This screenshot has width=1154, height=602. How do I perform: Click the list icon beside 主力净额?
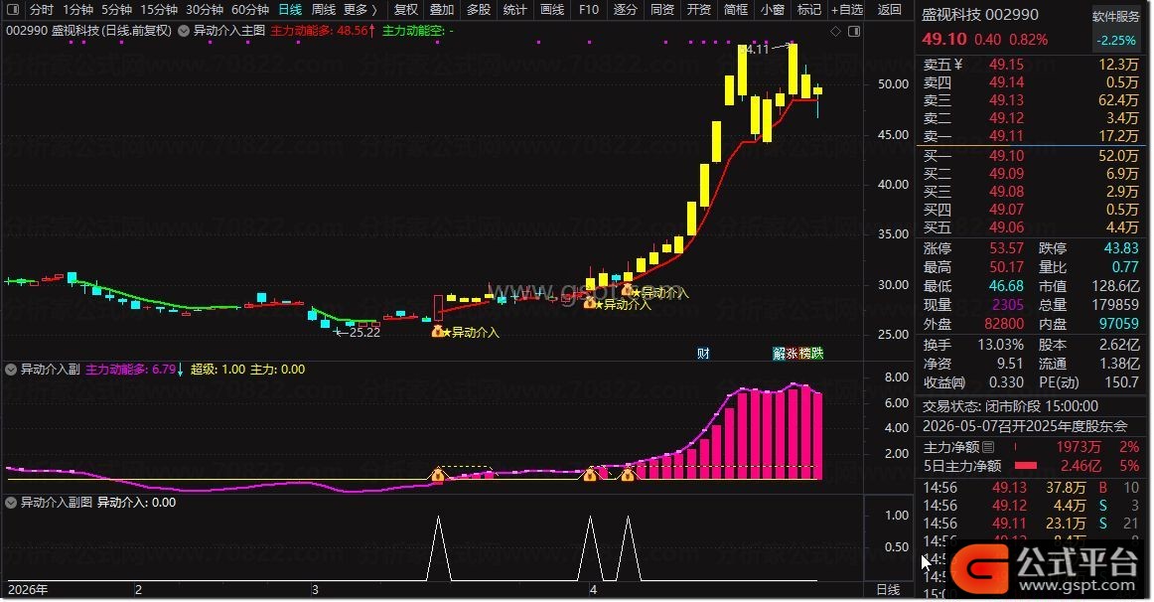[988, 447]
